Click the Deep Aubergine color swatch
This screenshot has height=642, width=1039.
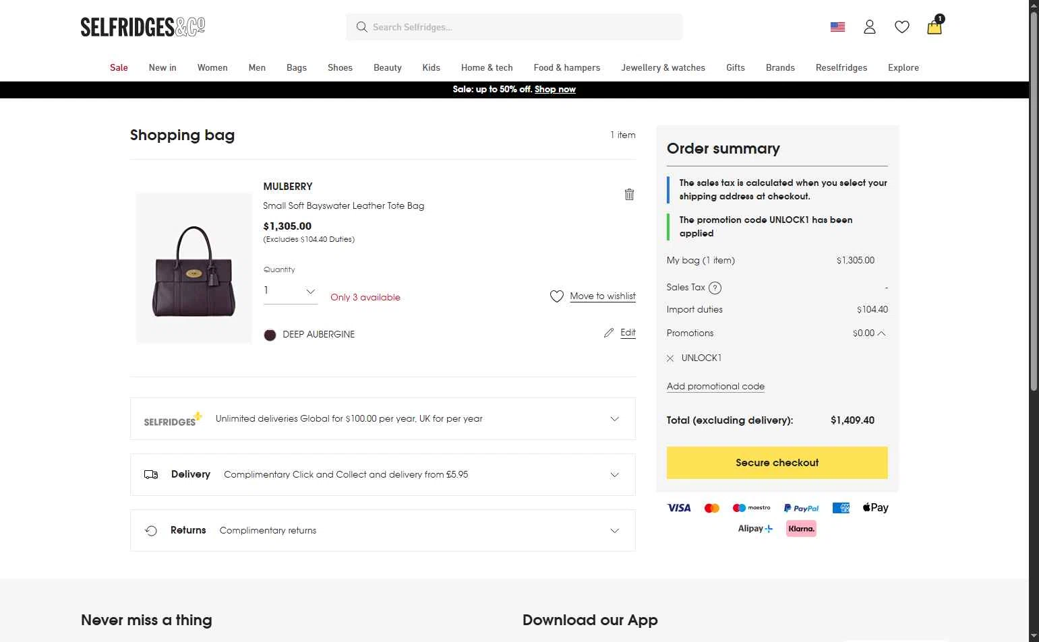[270, 335]
